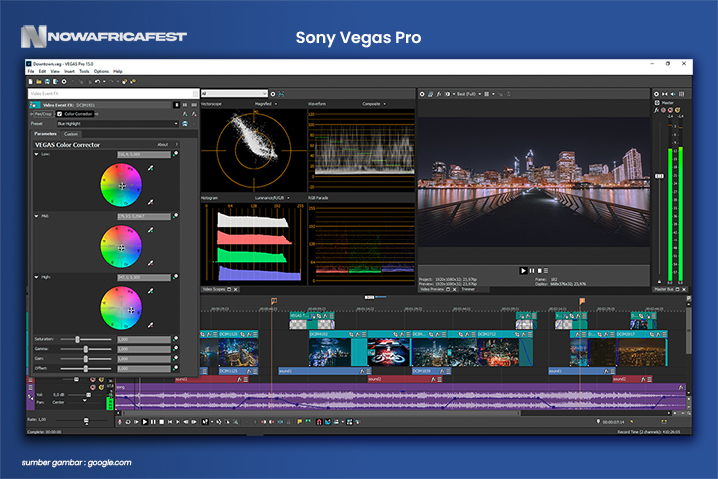Open the Waveform Composite dropdown

(374, 104)
